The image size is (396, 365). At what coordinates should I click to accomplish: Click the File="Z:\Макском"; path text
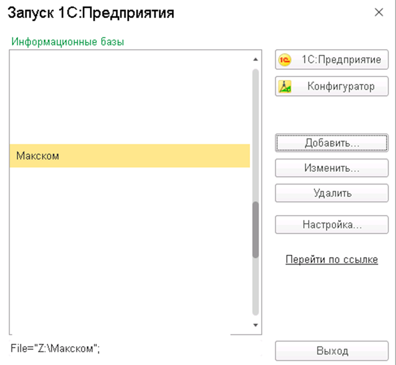coord(56,348)
